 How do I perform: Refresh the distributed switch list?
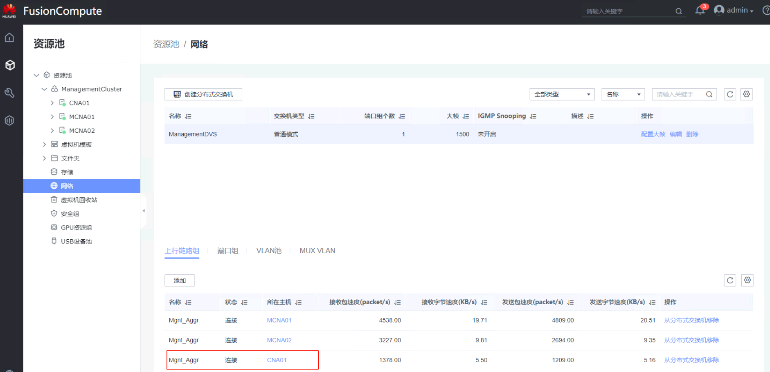[x=730, y=94]
